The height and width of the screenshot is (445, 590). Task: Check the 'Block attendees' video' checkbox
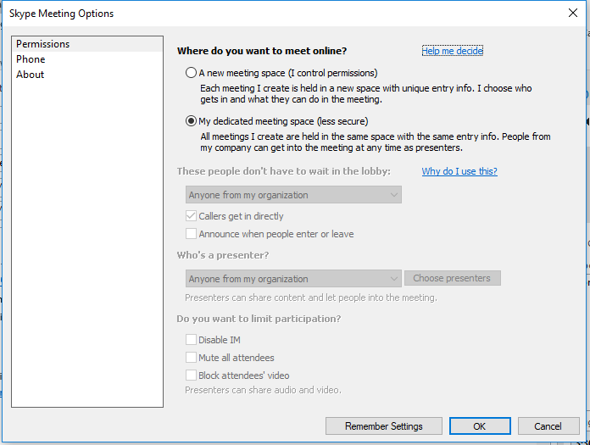pyautogui.click(x=191, y=375)
